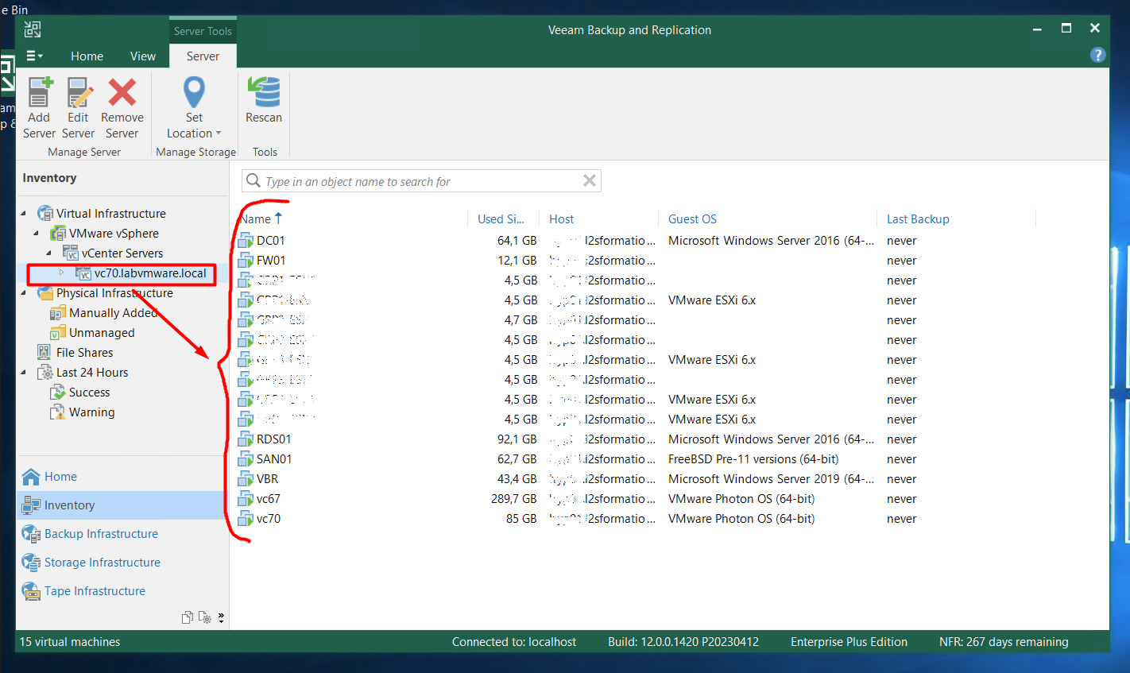This screenshot has width=1130, height=673.
Task: Select Manually Added tree item
Action: pos(113,312)
